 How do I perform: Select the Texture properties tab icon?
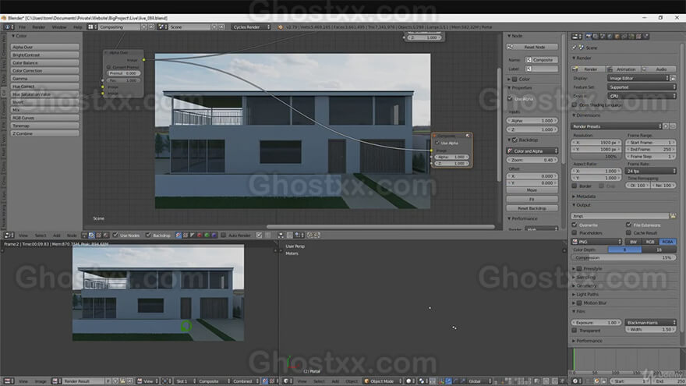[x=639, y=37]
